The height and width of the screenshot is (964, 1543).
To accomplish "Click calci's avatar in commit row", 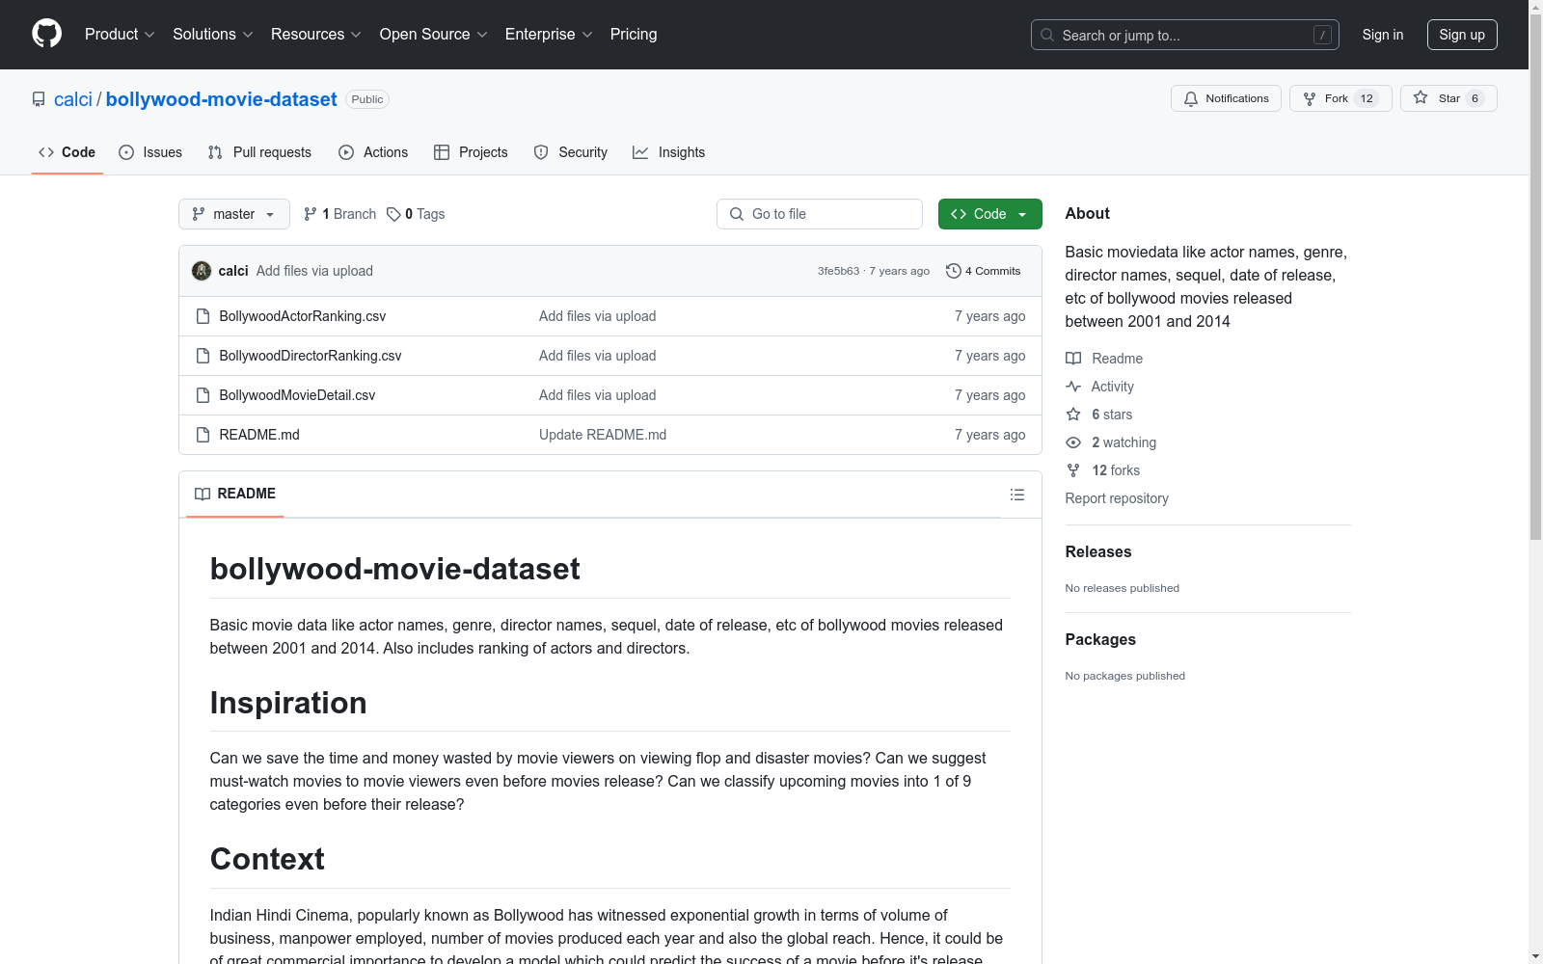I will (202, 271).
